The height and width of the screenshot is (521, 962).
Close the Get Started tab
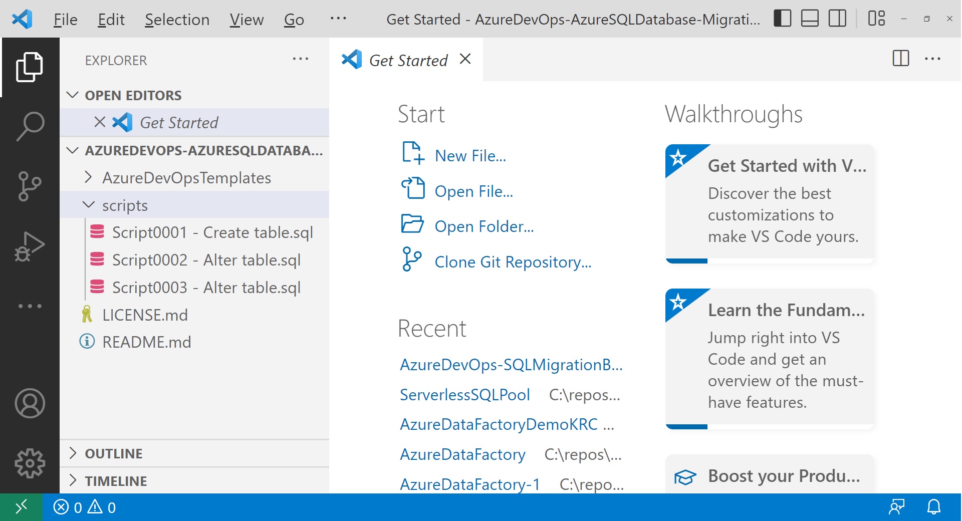coord(465,59)
